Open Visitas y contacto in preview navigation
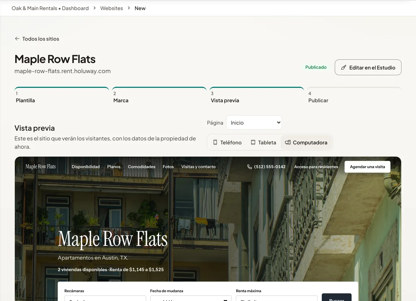Screen dimensions: 416x301 click(x=199, y=167)
